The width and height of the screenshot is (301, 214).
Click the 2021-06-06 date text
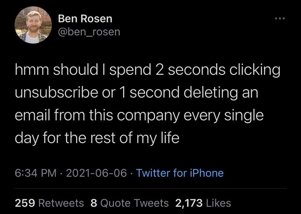97,173
